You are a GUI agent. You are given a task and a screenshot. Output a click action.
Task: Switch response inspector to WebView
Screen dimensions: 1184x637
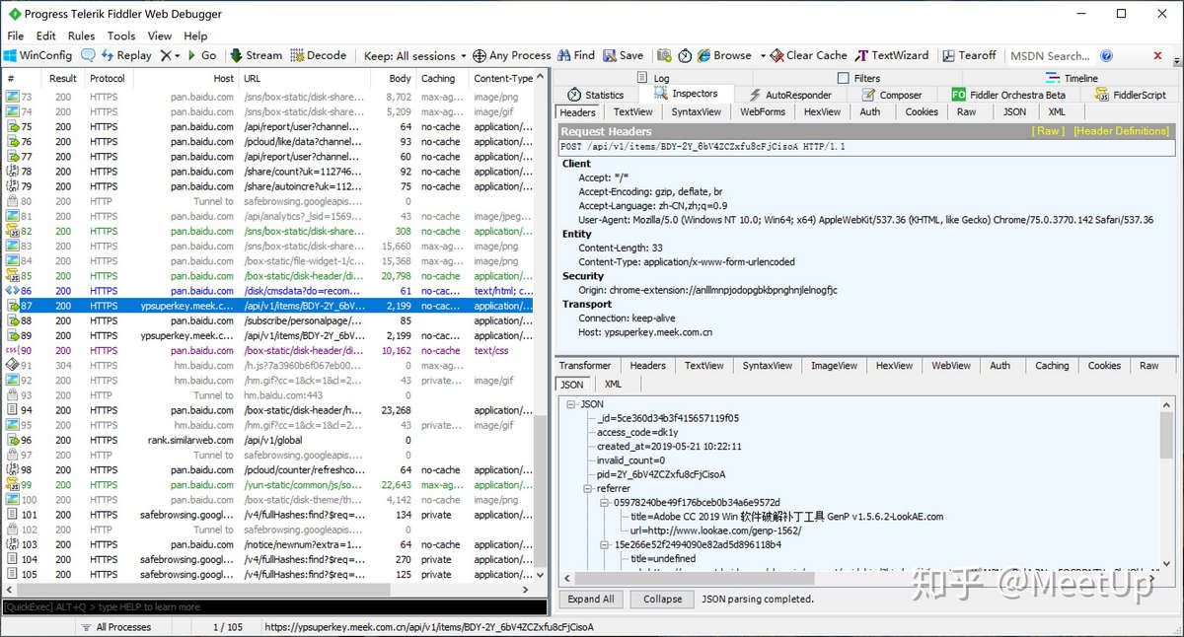click(x=949, y=365)
